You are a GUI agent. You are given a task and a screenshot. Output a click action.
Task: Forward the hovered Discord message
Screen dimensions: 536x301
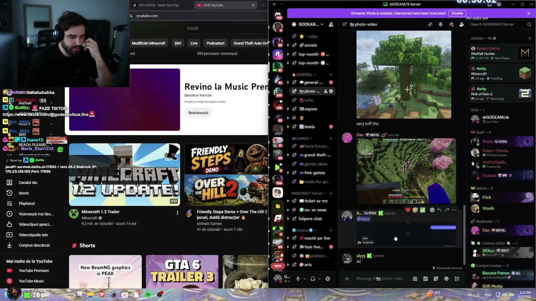point(447,210)
